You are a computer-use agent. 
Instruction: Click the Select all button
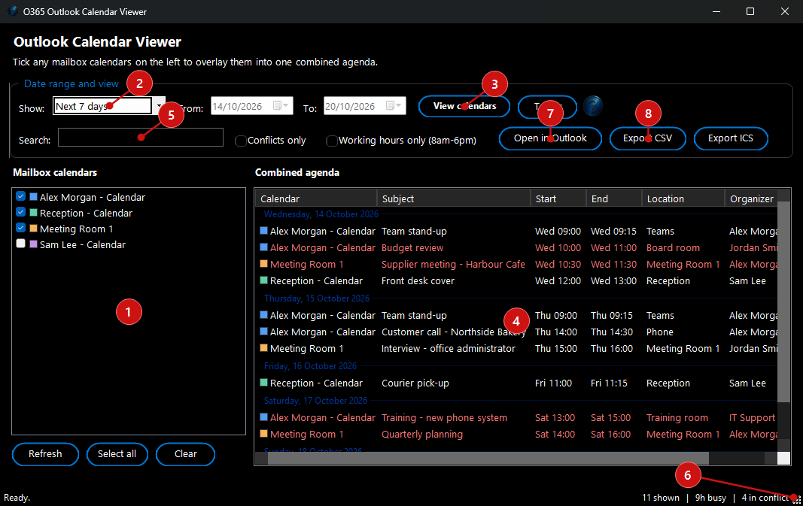tap(117, 454)
